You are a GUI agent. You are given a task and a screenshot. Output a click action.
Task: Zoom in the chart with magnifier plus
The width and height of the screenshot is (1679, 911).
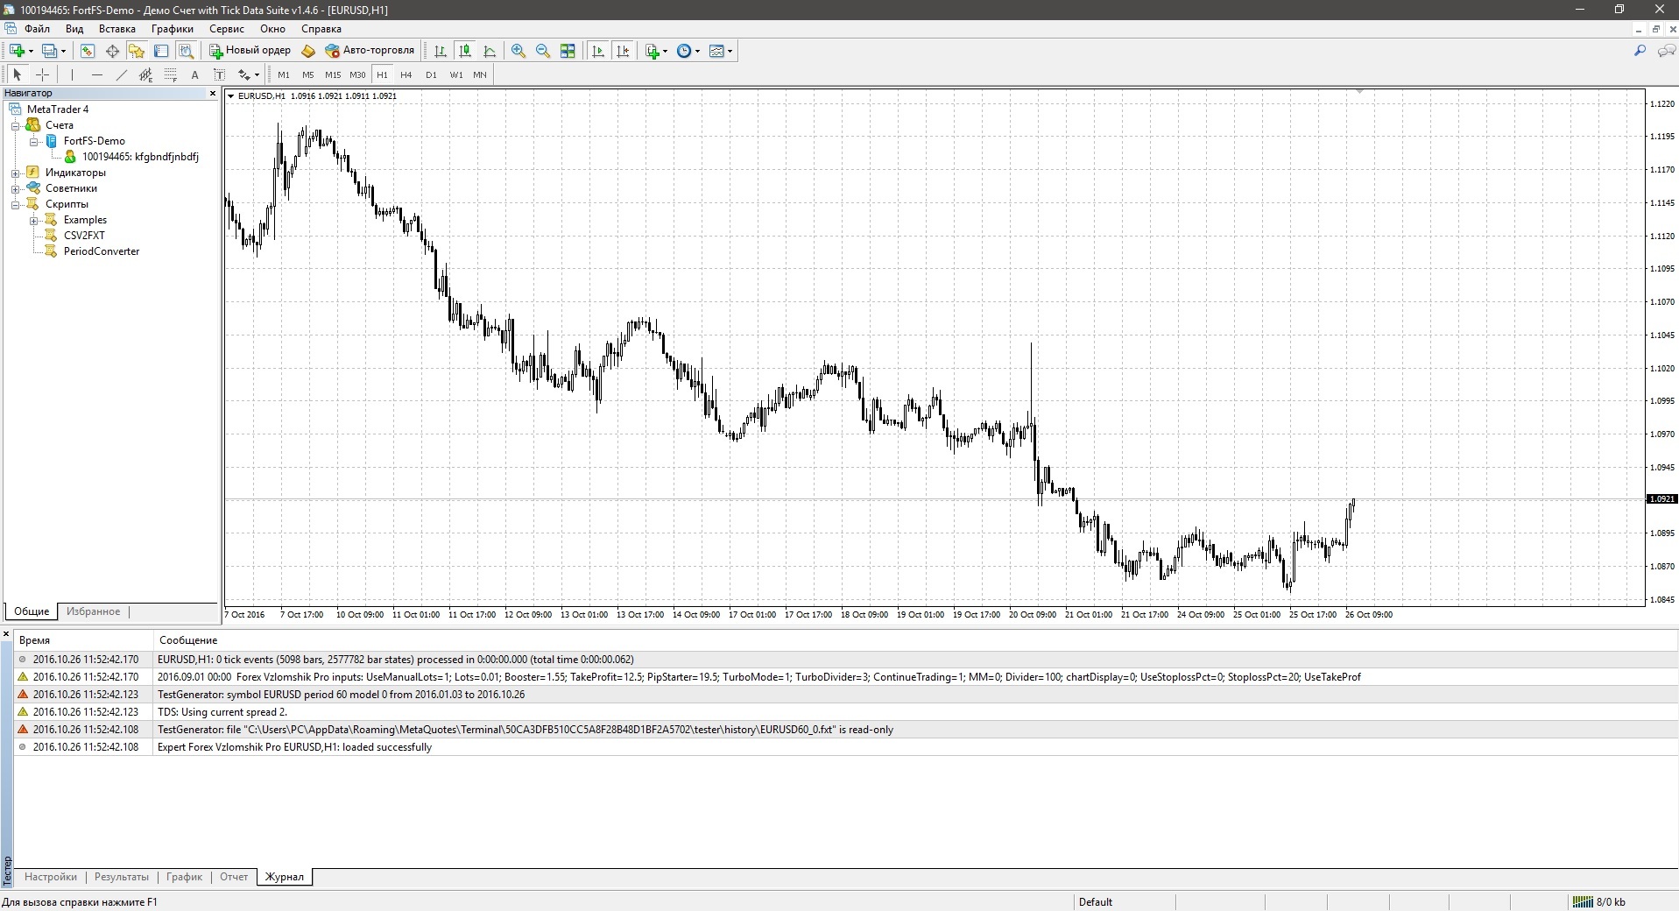click(x=519, y=51)
